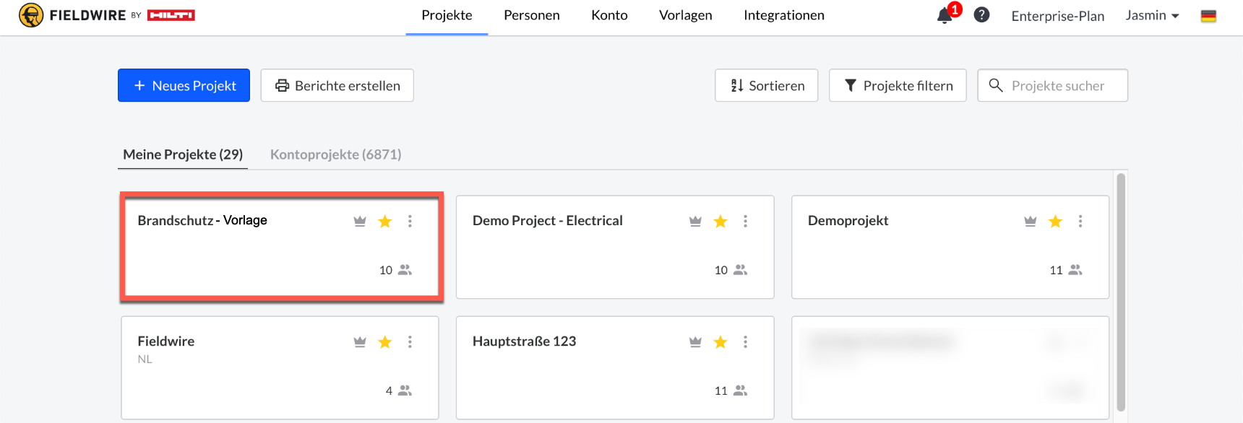Open Projekte filtern filter
This screenshot has height=423, width=1243.
click(898, 85)
